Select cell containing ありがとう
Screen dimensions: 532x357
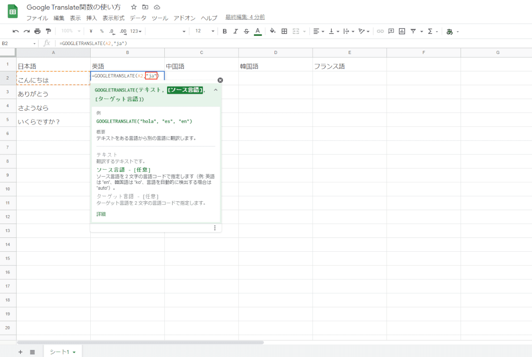[53, 92]
